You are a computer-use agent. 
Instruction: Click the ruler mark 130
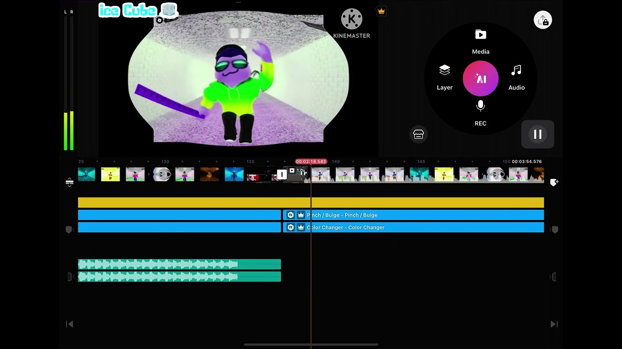165,161
